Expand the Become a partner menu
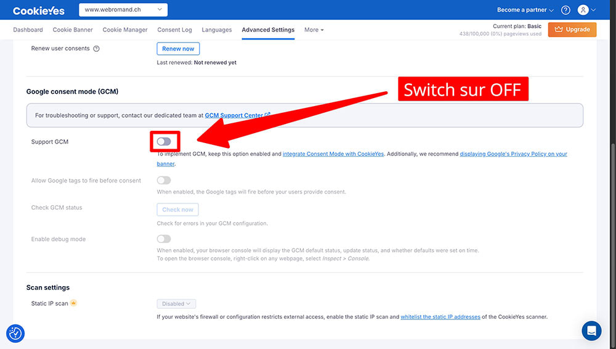The height and width of the screenshot is (349, 616). click(525, 10)
